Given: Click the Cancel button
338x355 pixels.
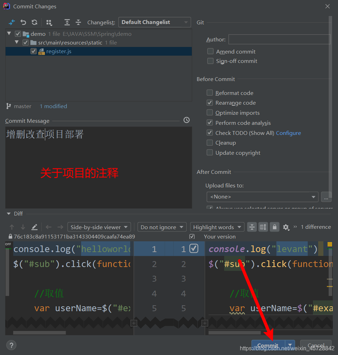Looking at the screenshot, I should click(x=316, y=345).
